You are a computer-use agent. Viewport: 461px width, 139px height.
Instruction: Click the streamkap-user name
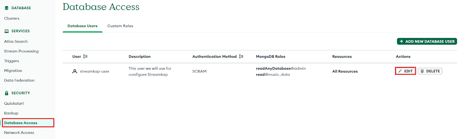(95, 71)
